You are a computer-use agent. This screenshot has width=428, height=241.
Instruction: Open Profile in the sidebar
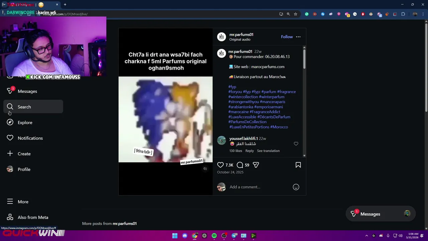33,169
